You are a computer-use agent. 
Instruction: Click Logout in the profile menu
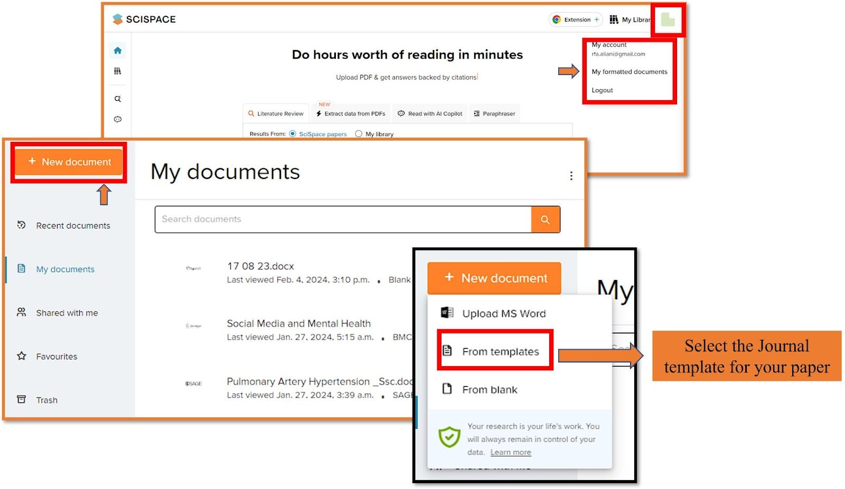tap(602, 90)
